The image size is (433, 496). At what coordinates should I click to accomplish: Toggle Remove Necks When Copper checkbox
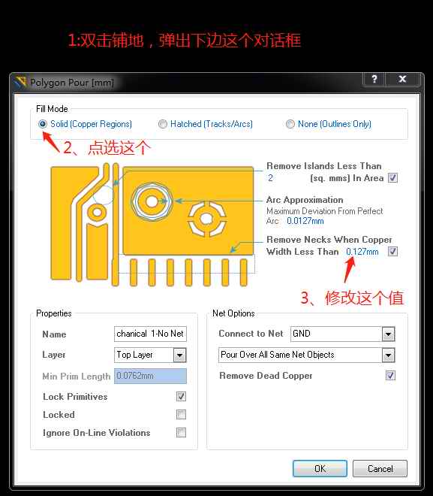click(x=392, y=252)
